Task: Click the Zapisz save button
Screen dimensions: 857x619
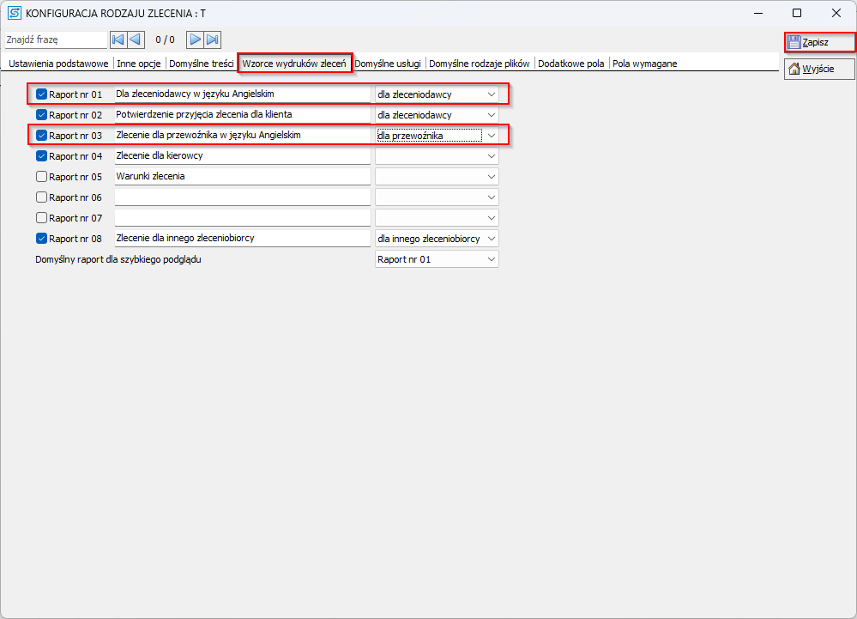Action: [819, 42]
